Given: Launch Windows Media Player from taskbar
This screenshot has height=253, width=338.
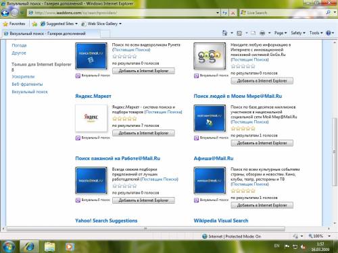Looking at the screenshot, I should coord(70,247).
